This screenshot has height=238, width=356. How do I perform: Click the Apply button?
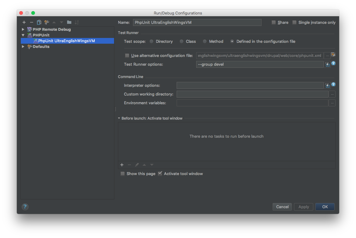coord(304,207)
